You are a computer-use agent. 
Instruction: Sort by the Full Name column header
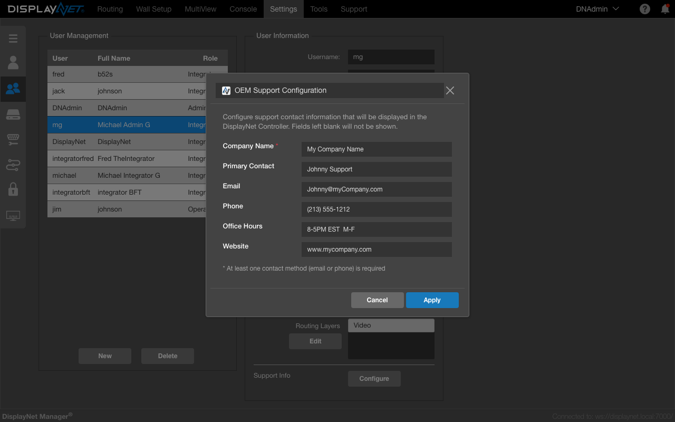114,59
